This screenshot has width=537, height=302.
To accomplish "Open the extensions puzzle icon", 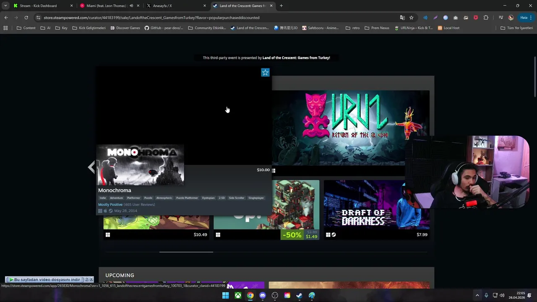I will (486, 18).
